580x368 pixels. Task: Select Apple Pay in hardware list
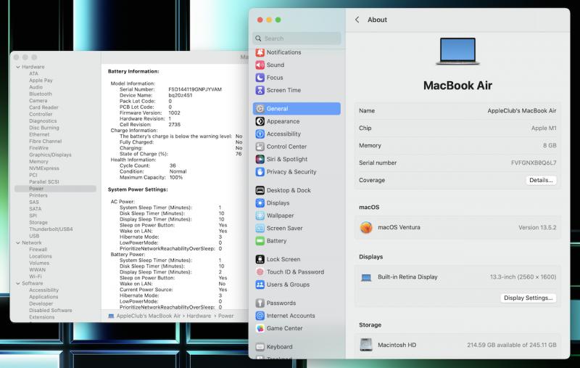(x=41, y=81)
